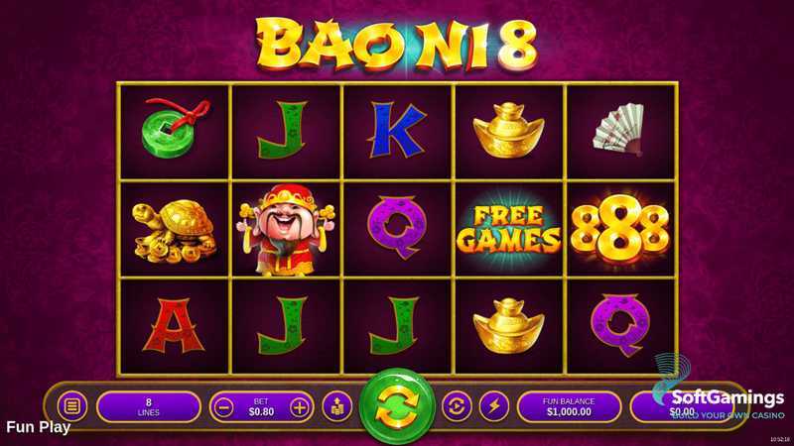Click the blue K symbol

[x=397, y=130]
